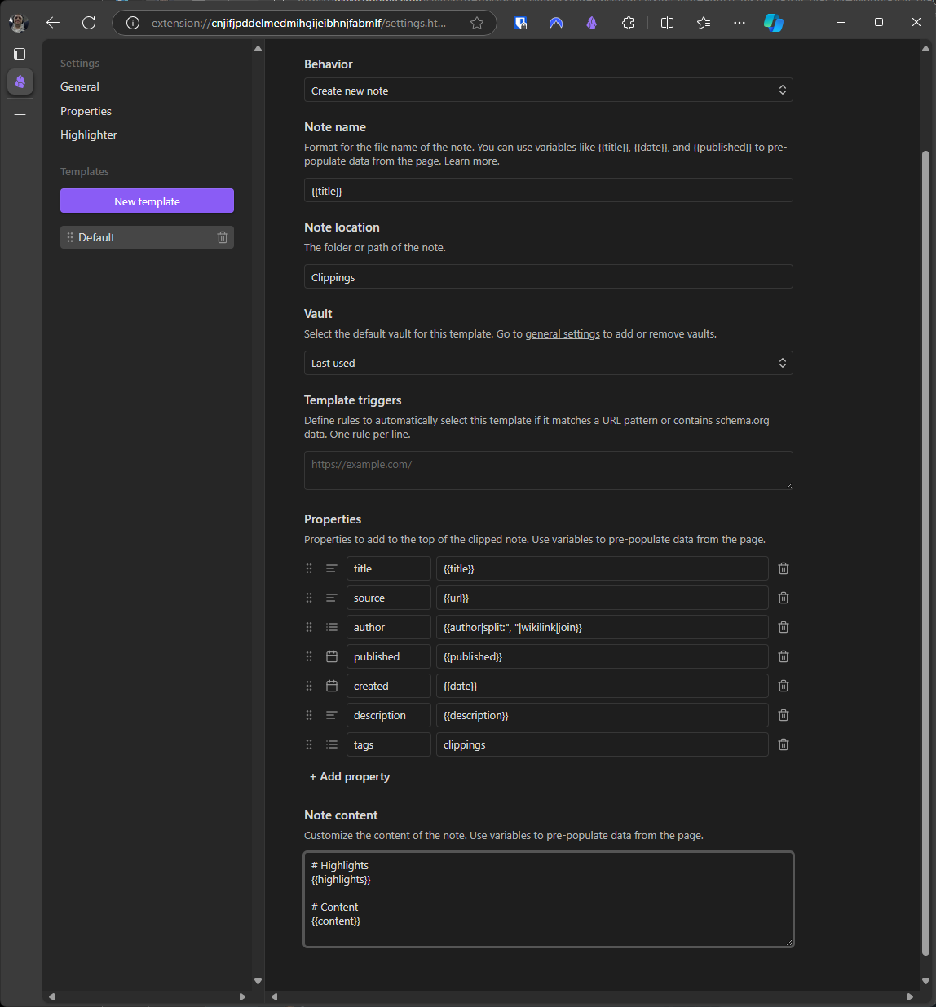Change the title property type via its text icon
Screen dimensions: 936x1007
pyautogui.click(x=331, y=568)
